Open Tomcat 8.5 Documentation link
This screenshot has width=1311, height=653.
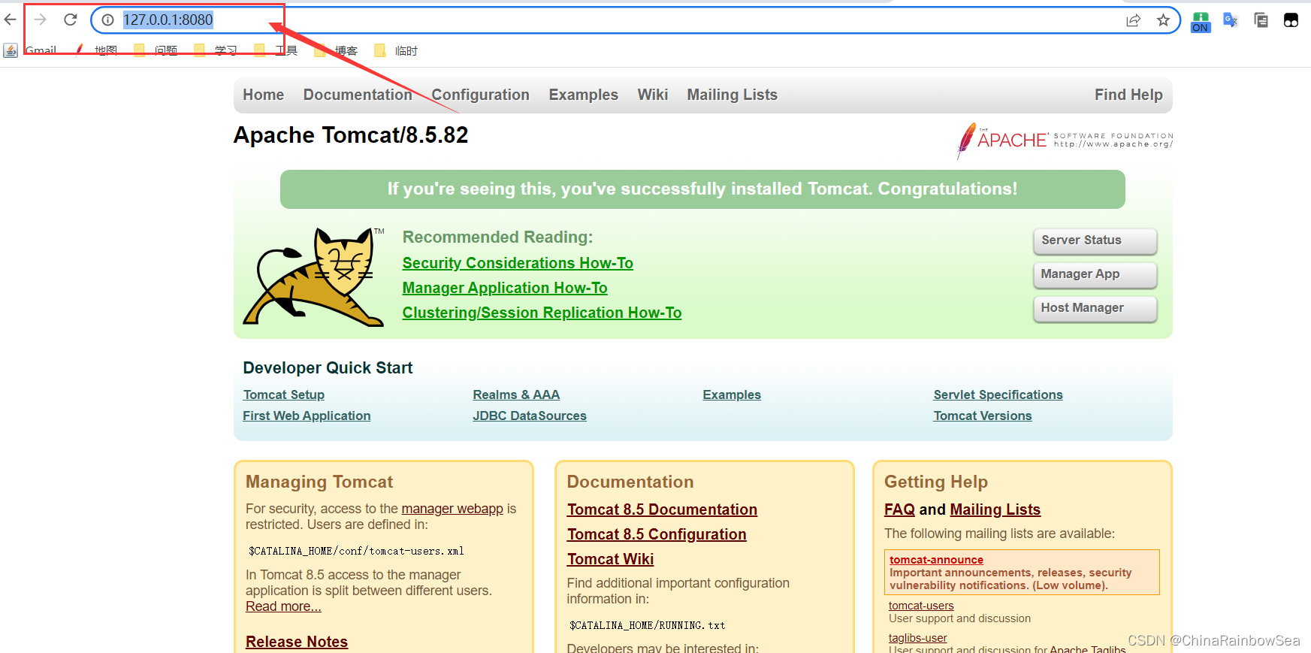(x=662, y=509)
